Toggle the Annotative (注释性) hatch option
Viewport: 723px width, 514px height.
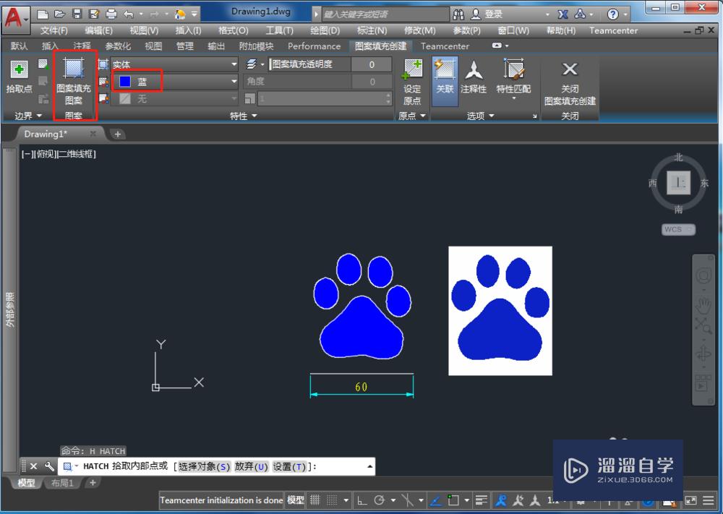click(x=474, y=71)
